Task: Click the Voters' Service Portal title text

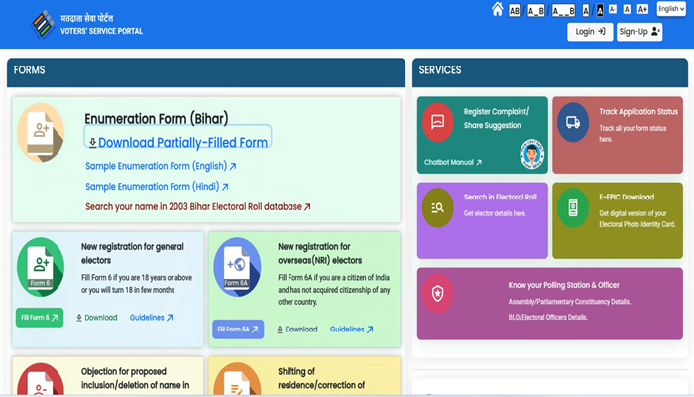Action: pos(101,31)
